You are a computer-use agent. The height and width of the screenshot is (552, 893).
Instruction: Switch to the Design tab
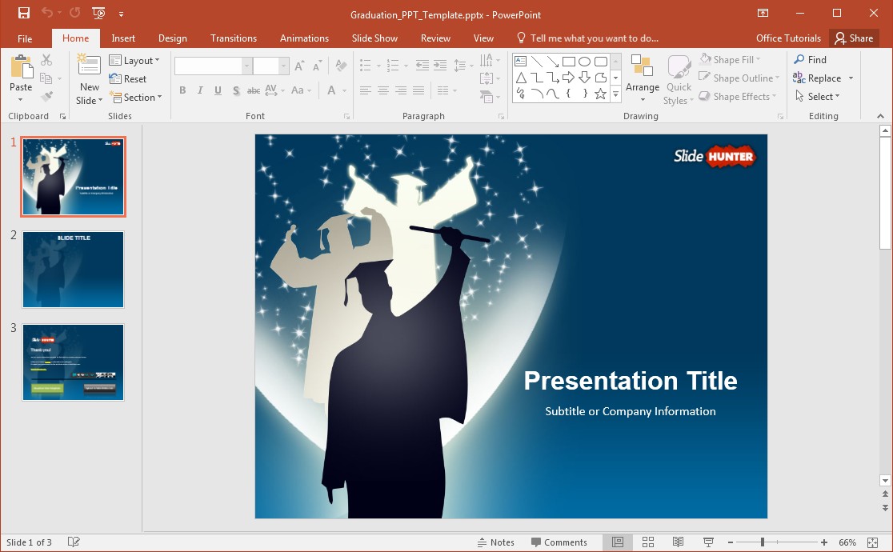pyautogui.click(x=173, y=38)
